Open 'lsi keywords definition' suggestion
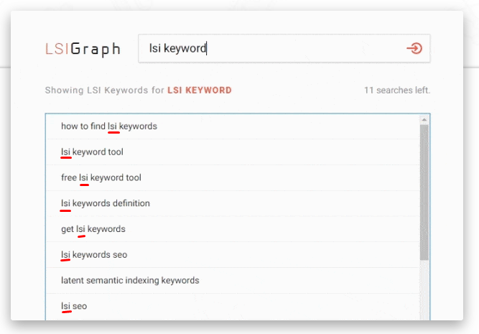Image resolution: width=479 pixels, height=334 pixels. point(106,203)
